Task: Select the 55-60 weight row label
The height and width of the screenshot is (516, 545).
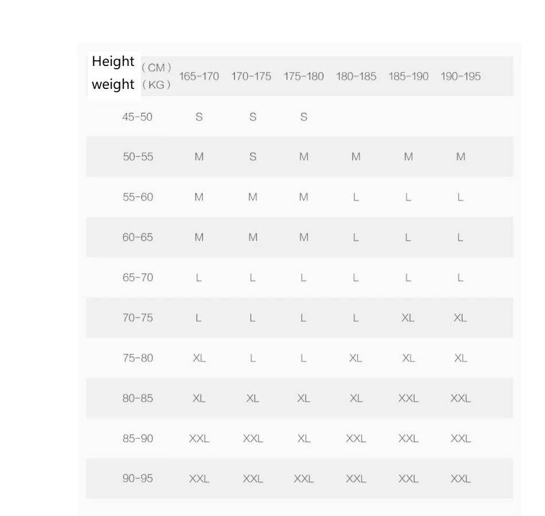Action: [x=138, y=197]
